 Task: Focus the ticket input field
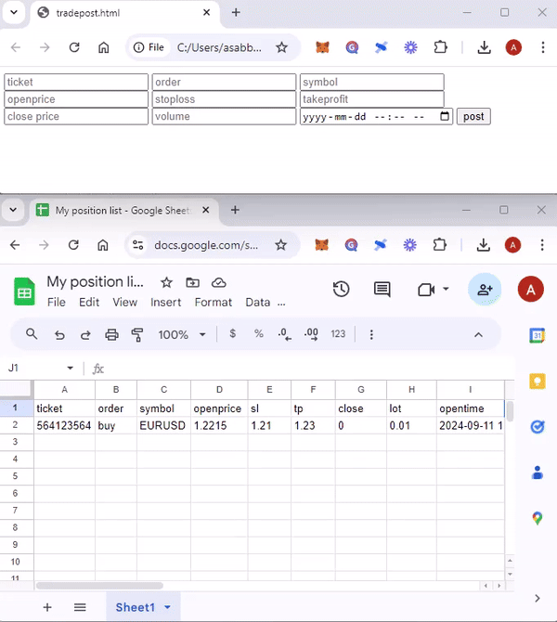[76, 82]
